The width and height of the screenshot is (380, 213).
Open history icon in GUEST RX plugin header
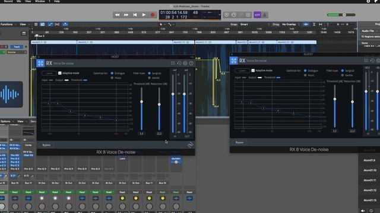pos(372,60)
